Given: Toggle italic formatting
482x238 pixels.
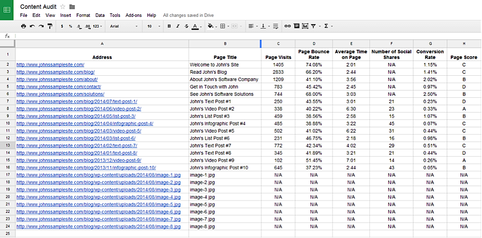Looking at the screenshot, I should pos(178,26).
